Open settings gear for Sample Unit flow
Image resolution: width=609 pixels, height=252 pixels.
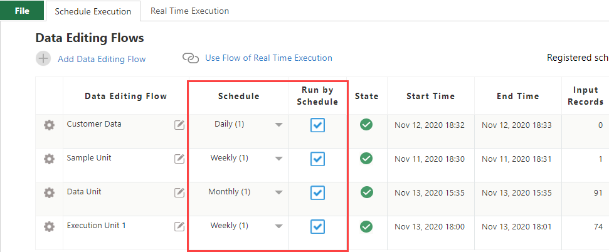click(49, 159)
